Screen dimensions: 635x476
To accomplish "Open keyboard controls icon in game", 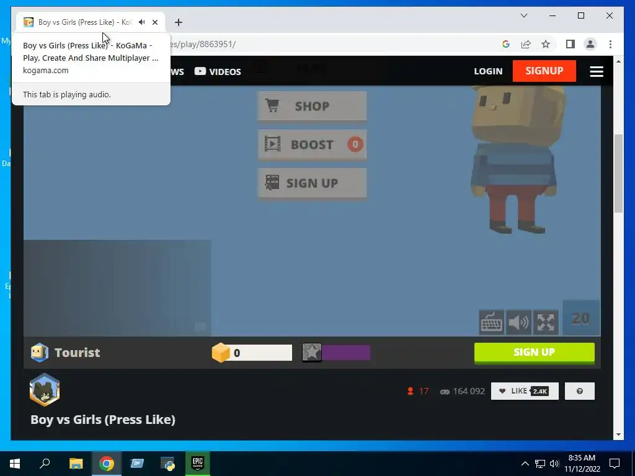I will click(x=491, y=322).
